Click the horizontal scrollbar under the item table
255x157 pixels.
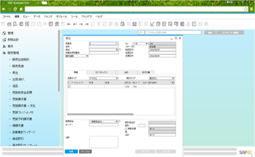tap(100, 114)
